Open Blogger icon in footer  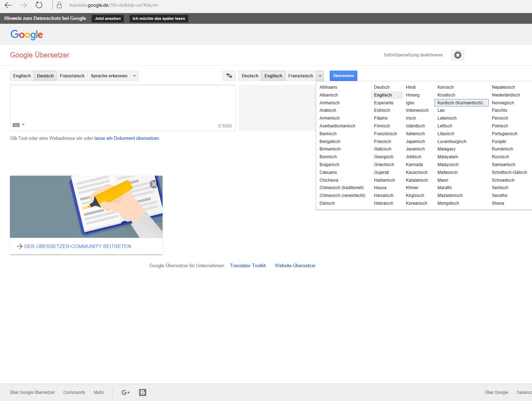143,392
